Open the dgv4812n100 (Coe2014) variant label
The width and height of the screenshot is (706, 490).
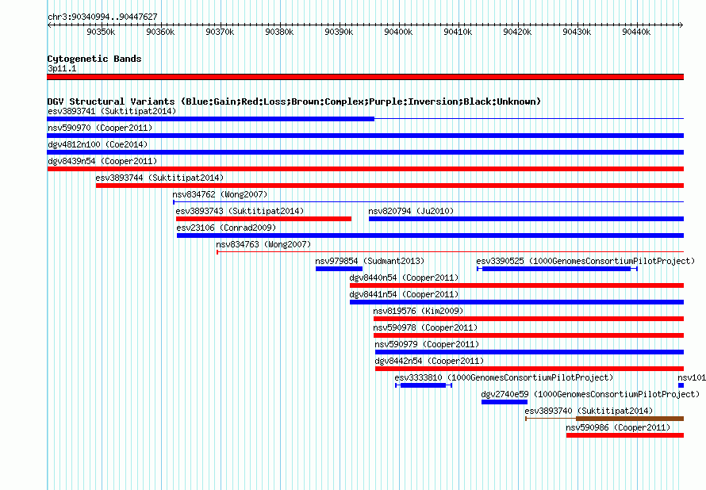point(98,144)
